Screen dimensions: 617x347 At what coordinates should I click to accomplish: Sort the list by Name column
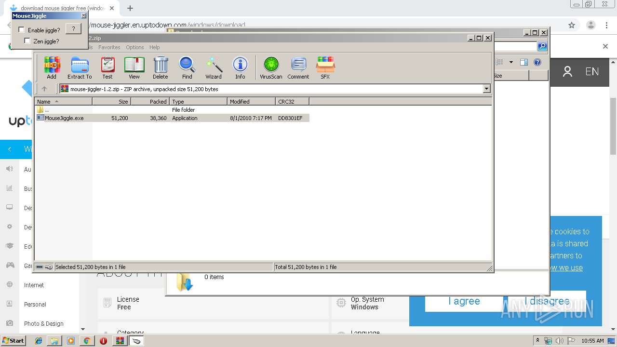pyautogui.click(x=63, y=102)
